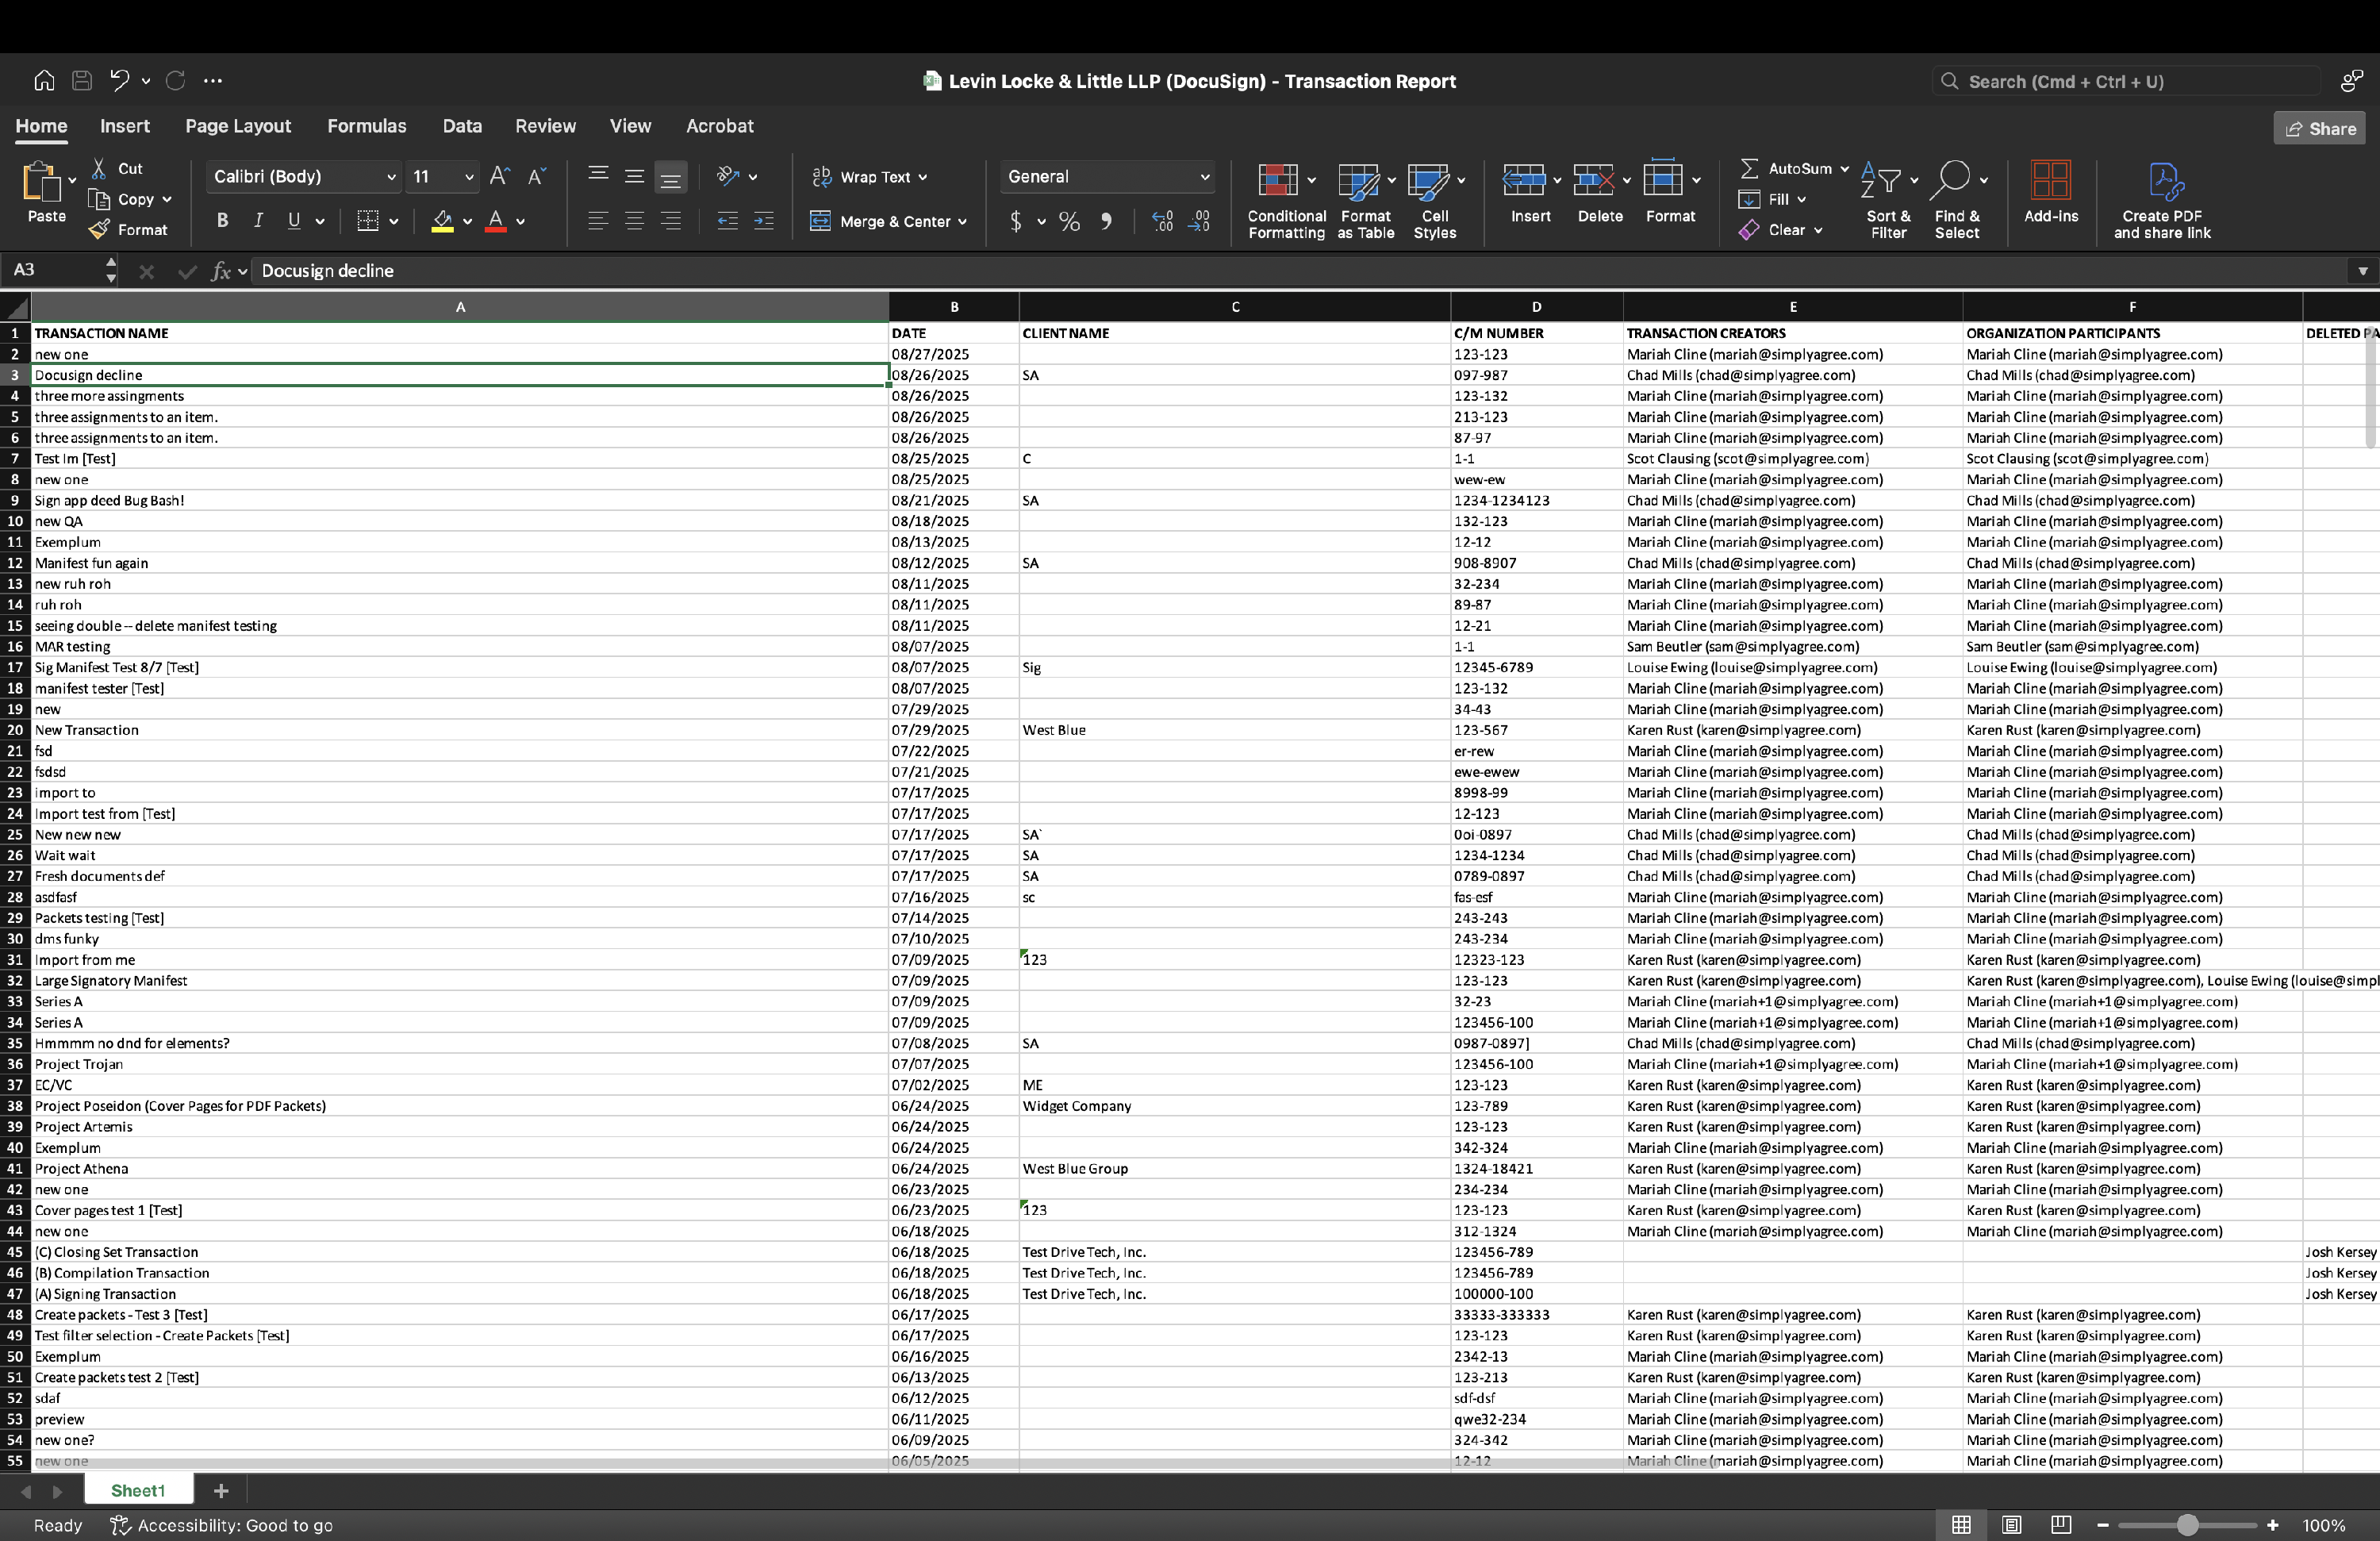Screen dimensions: 2380x1541
Task: Click the Save disk icon
Action: coord(82,80)
